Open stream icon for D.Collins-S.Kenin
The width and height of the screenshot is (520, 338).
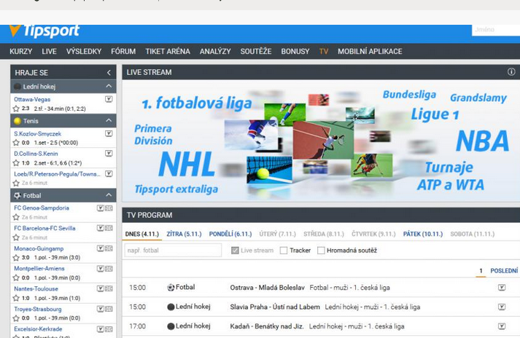coord(109,154)
